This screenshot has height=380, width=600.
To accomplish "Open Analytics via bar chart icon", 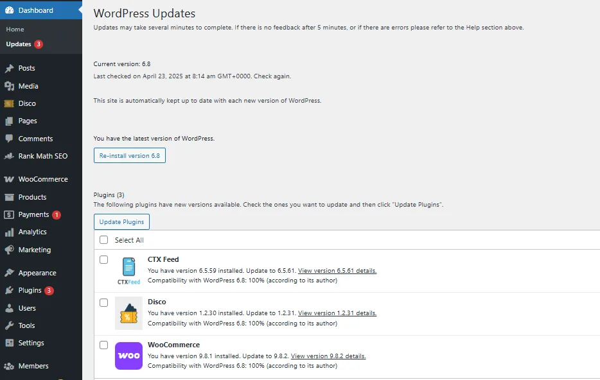I will (x=9, y=232).
